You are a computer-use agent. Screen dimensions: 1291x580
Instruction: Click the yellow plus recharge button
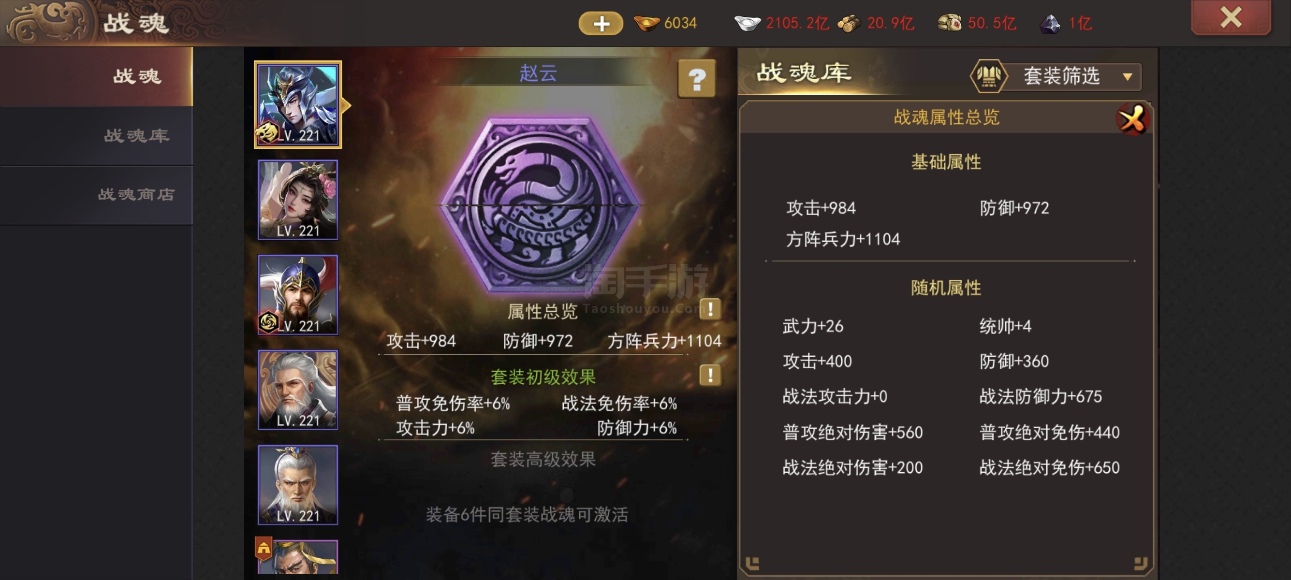point(601,23)
